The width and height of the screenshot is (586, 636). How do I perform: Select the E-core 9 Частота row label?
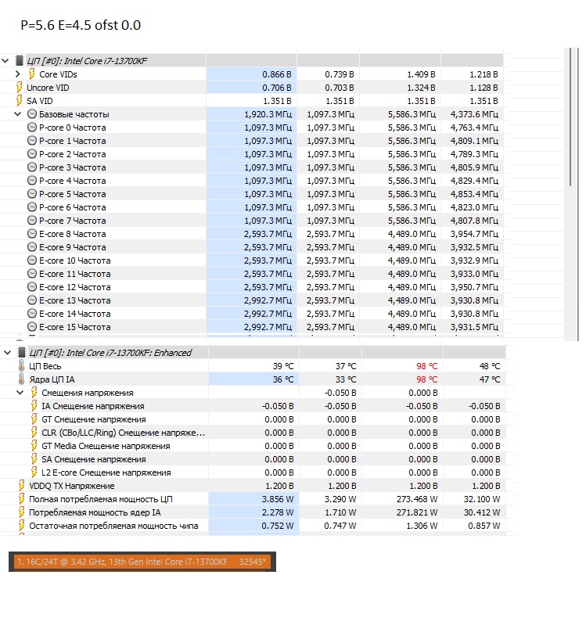73,247
